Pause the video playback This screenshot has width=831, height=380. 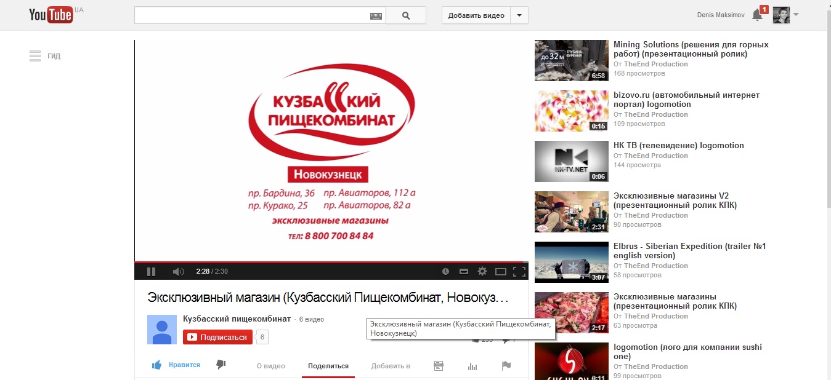point(152,271)
